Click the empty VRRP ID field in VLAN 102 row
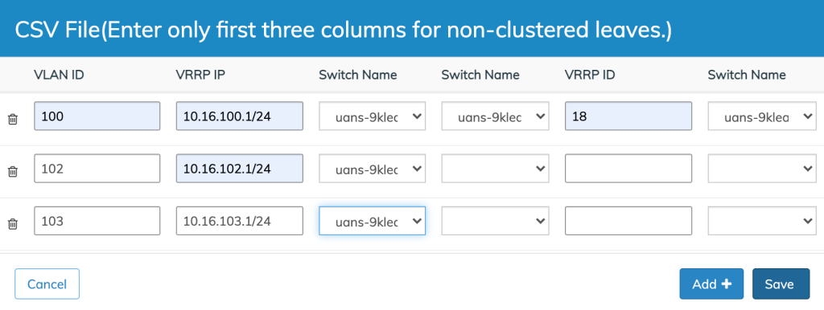 coord(628,169)
